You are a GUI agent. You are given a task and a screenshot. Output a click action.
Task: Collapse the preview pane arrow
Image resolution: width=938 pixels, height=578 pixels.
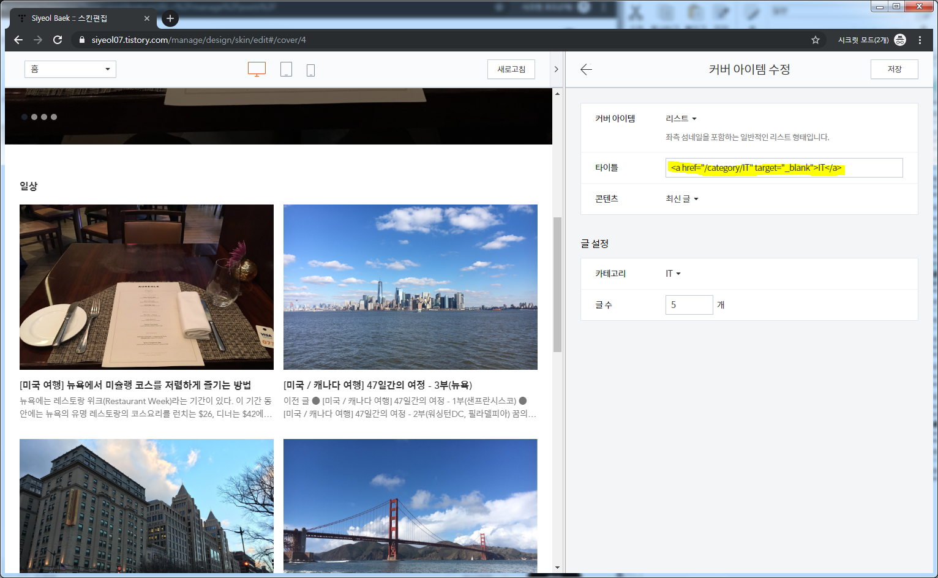click(x=556, y=69)
